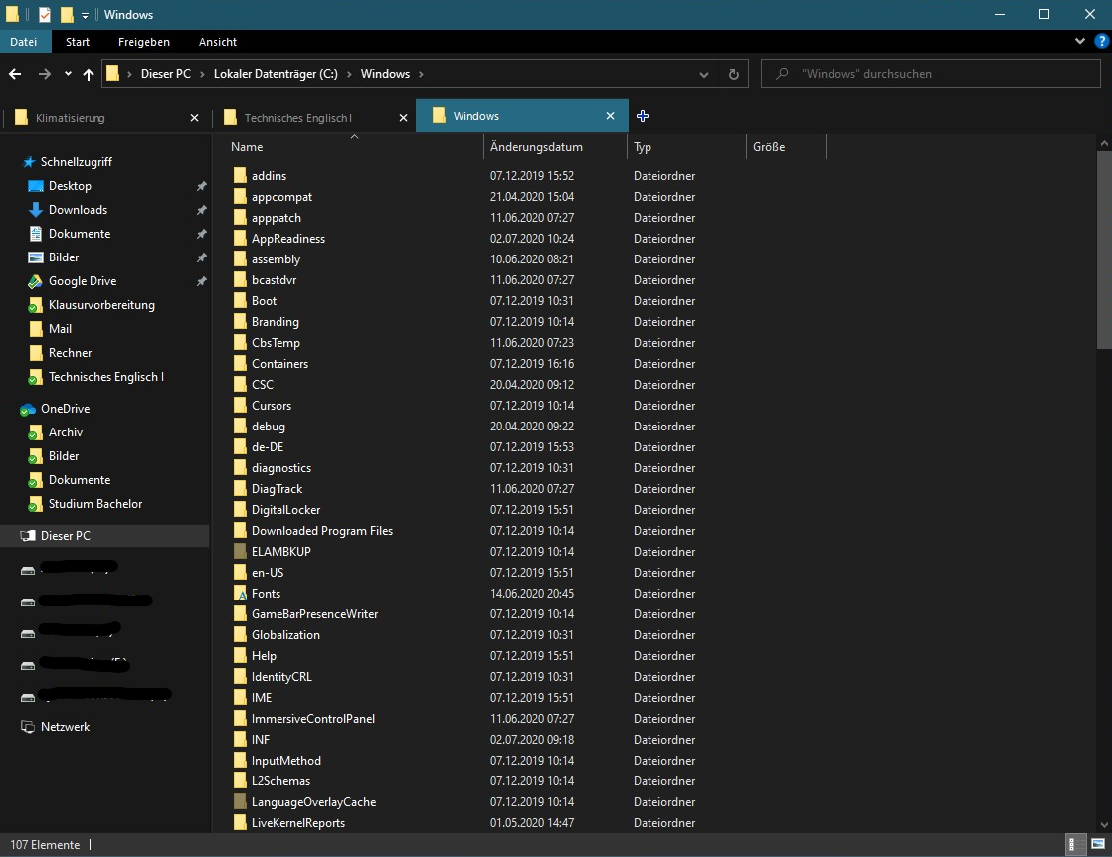This screenshot has width=1112, height=857.
Task: Switch to details view in status bar
Action: pyautogui.click(x=1076, y=844)
